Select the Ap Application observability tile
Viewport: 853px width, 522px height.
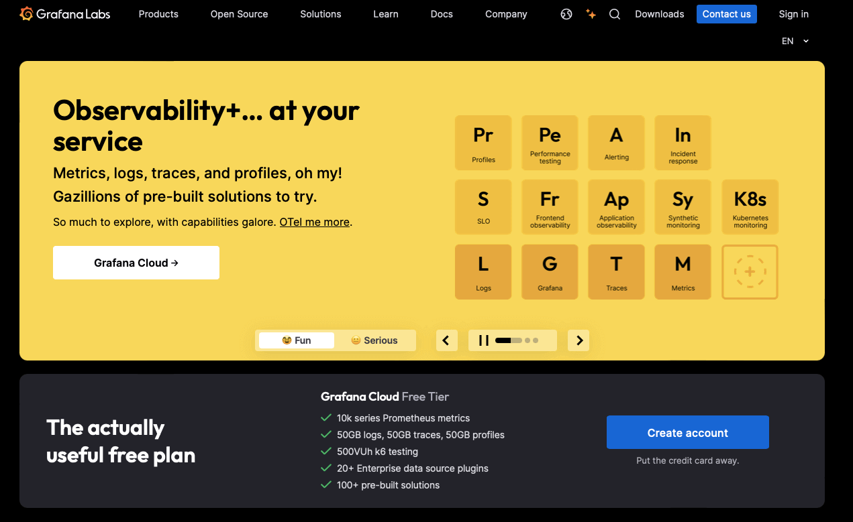(616, 207)
